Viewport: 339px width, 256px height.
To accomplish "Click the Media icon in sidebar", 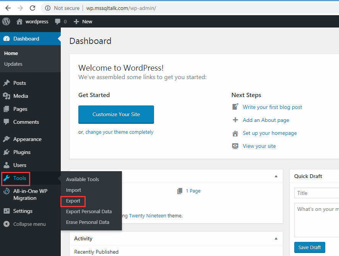I will tap(6, 96).
